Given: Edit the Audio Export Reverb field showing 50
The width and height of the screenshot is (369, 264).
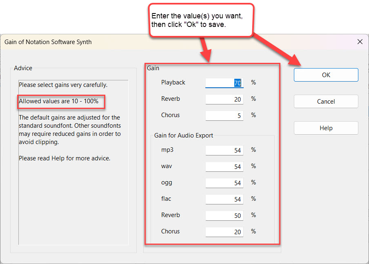Looking at the screenshot, I should point(224,215).
